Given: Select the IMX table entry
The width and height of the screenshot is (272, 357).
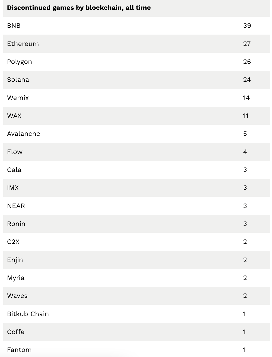Looking at the screenshot, I should pos(137,188).
